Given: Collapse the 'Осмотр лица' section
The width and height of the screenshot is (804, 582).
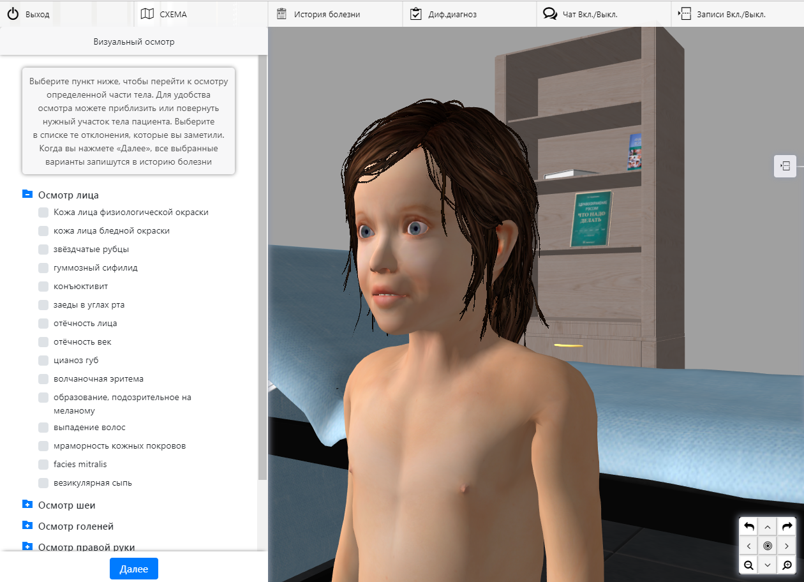Looking at the screenshot, I should pyautogui.click(x=27, y=195).
